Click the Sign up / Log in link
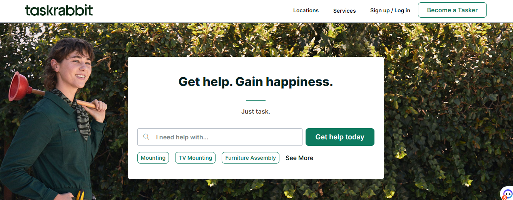513x200 pixels. pyautogui.click(x=390, y=10)
